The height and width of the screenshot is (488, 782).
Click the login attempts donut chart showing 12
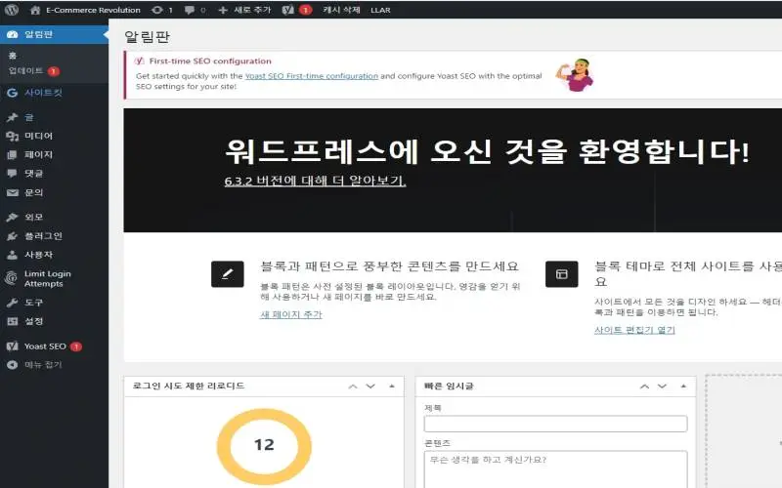point(264,446)
